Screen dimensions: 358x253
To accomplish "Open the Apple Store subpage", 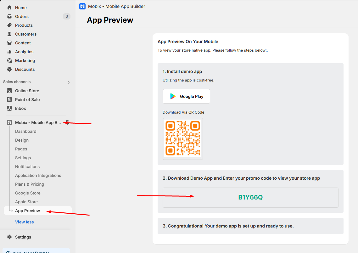I will [x=26, y=202].
